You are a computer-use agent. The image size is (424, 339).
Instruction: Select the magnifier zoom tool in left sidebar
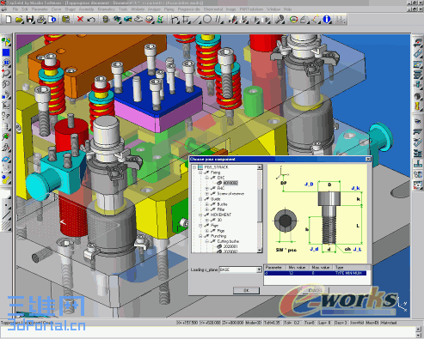coord(6,74)
